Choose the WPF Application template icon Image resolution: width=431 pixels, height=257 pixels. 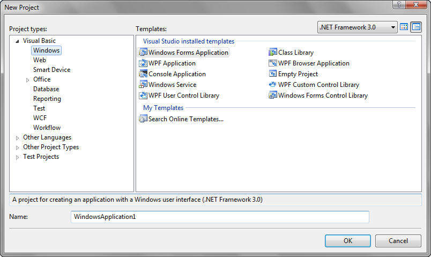[x=143, y=63]
